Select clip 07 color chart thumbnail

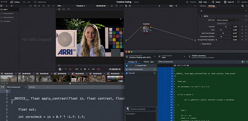[x=115, y=78]
